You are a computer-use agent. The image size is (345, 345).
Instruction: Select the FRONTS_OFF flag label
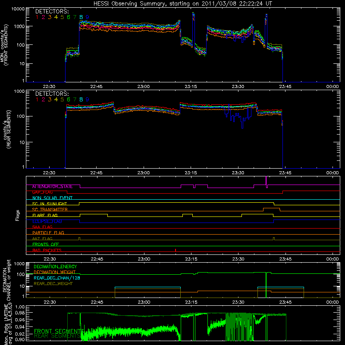[x=46, y=245]
